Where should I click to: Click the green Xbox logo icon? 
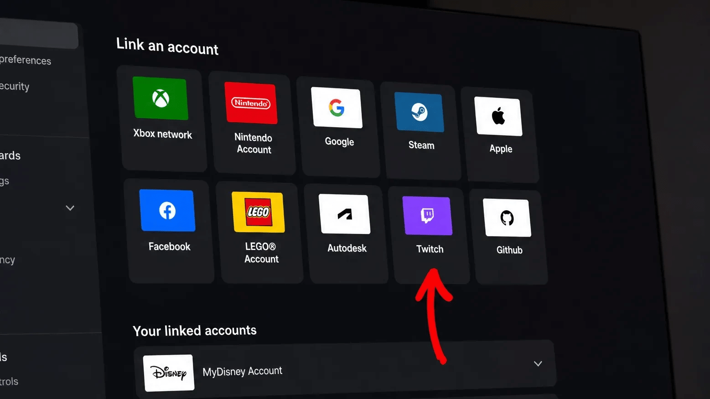[161, 98]
